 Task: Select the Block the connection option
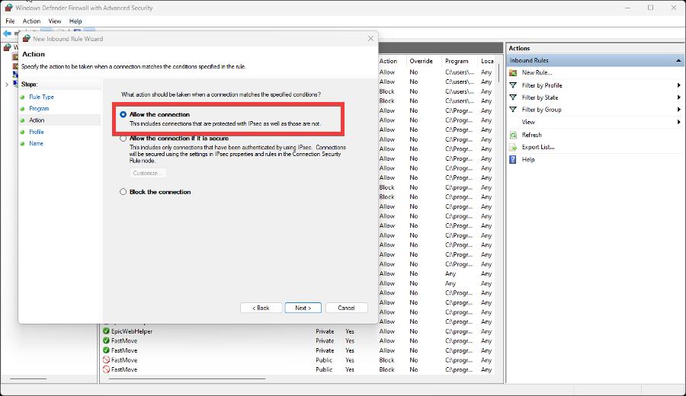pos(123,192)
